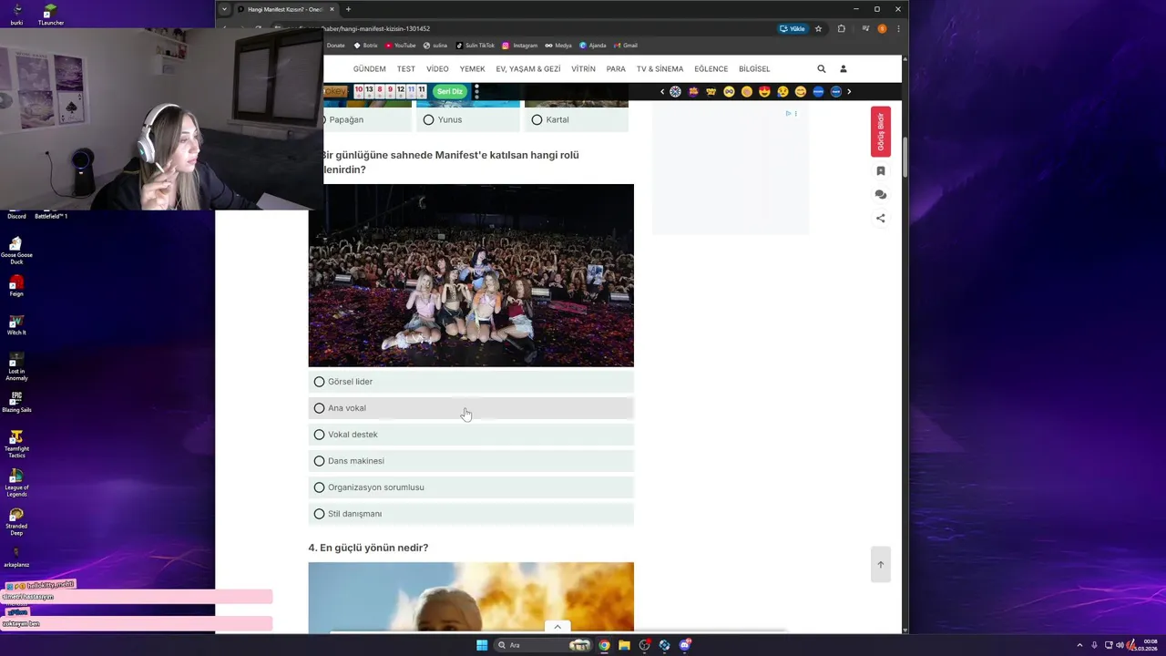Collapse the bottom ad bar chevron
This screenshot has width=1166, height=656.
pos(557,627)
